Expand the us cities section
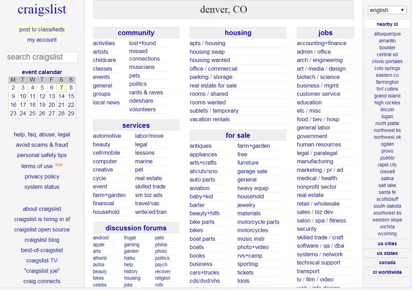This screenshot has height=290, width=412. tap(387, 244)
